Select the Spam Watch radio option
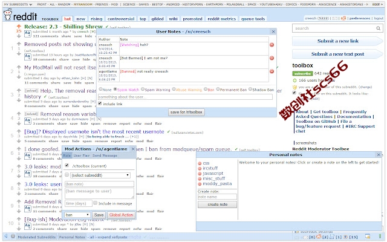 (x=115, y=89)
